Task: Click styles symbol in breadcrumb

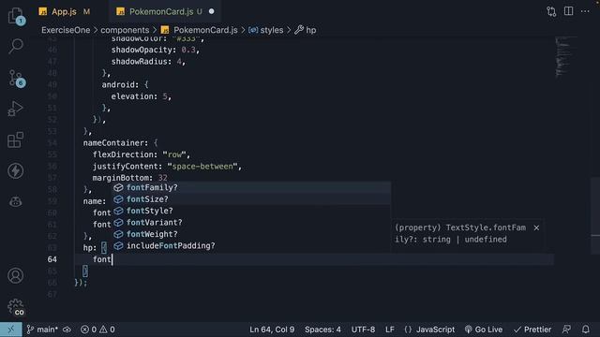Action: [x=266, y=30]
